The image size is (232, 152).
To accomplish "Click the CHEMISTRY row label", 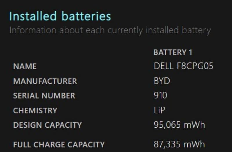I will click(35, 111).
